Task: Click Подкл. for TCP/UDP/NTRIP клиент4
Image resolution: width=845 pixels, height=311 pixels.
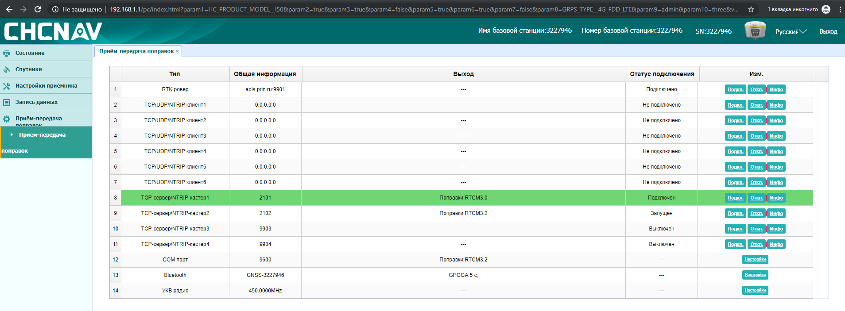Action: [x=736, y=151]
